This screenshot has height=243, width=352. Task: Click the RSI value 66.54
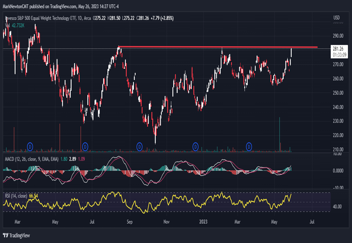33,196
